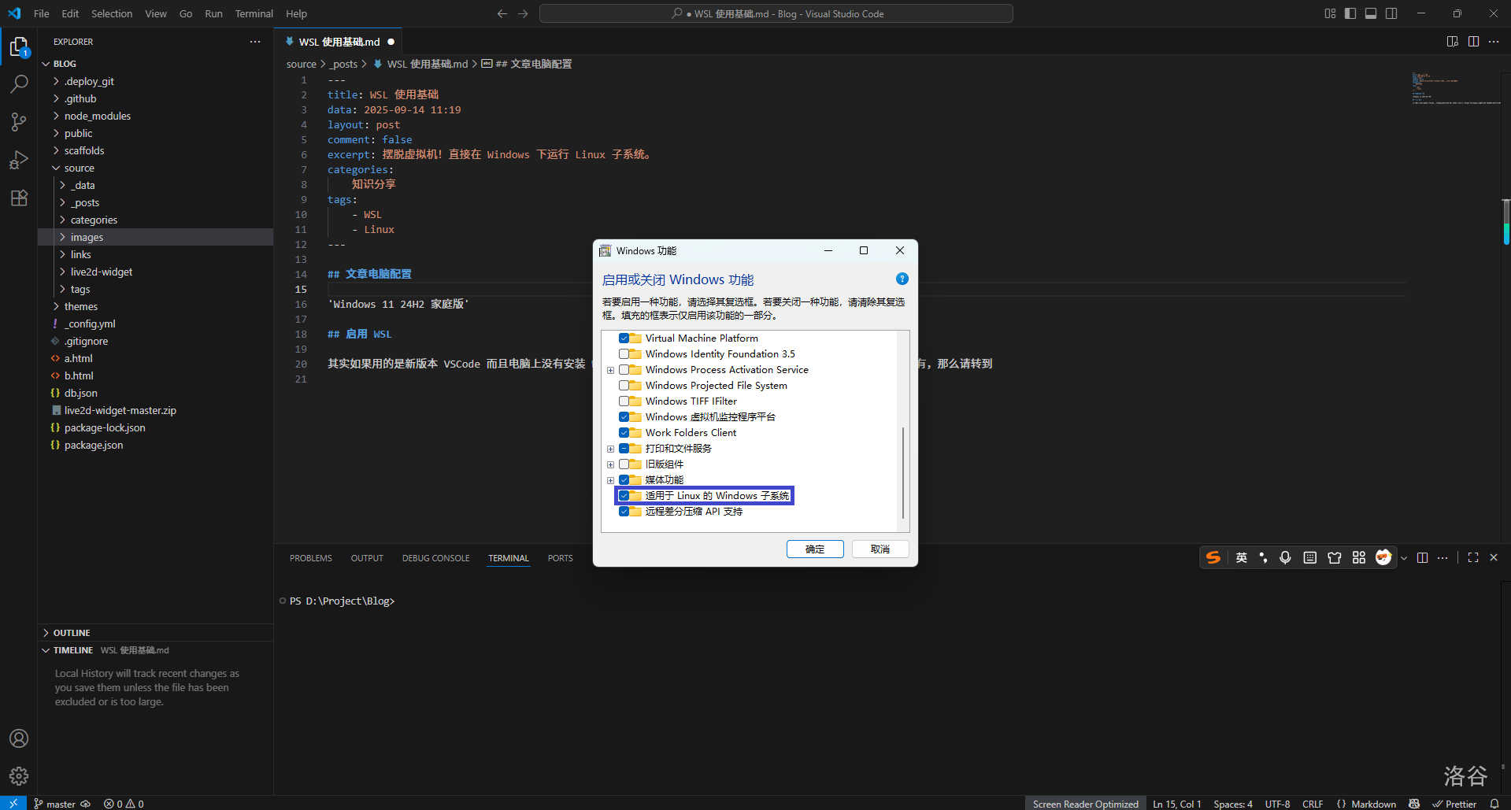Viewport: 1511px width, 810px height.
Task: Uncheck 适用于 Linux 的 Windows 子系统
Action: pos(625,495)
